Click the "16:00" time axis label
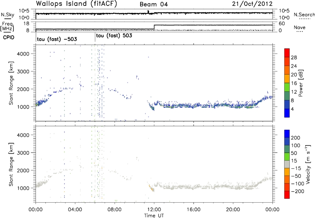 (193, 210)
